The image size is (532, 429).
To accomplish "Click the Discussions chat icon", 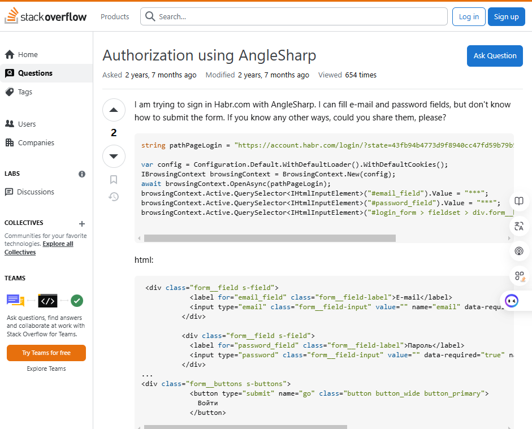I will 9,192.
